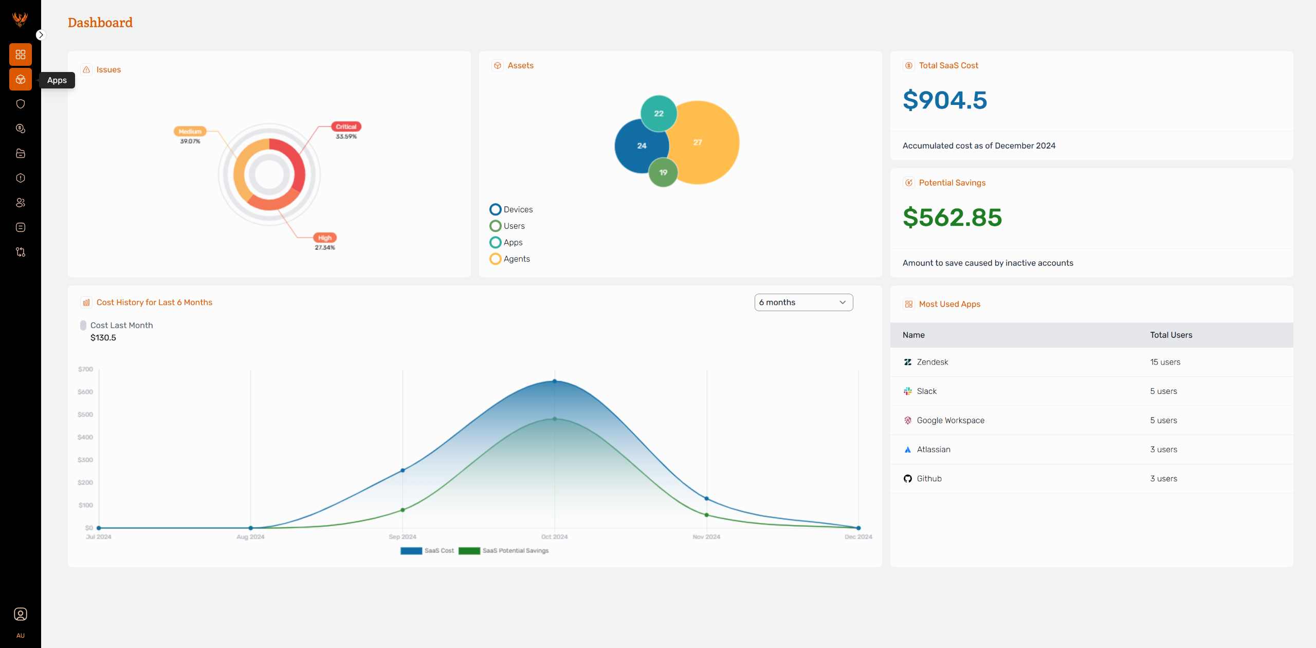The width and height of the screenshot is (1316, 648).
Task: Click the git pull-request workflow icon
Action: pyautogui.click(x=21, y=252)
